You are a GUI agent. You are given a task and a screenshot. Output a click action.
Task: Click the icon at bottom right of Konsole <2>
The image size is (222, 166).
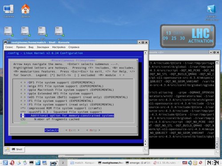pyautogui.click(x=217, y=152)
